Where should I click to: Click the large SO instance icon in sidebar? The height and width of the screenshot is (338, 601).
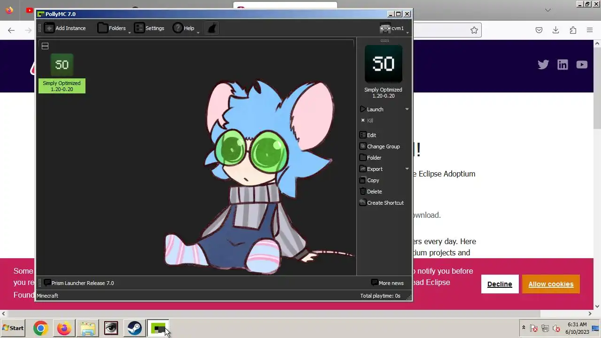[x=384, y=64]
